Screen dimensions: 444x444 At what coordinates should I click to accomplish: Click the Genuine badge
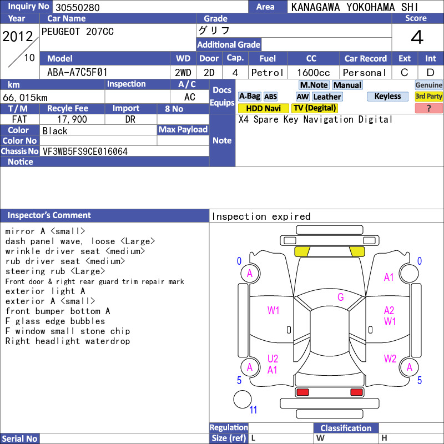point(428,85)
